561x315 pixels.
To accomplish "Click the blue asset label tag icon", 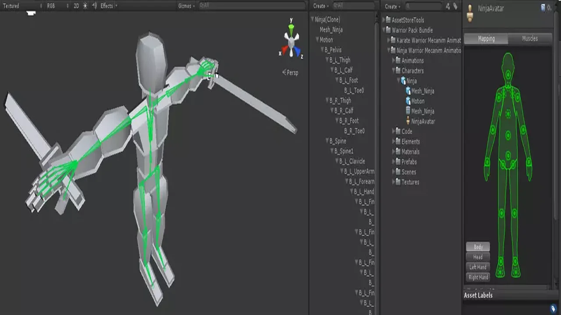I will point(554,309).
